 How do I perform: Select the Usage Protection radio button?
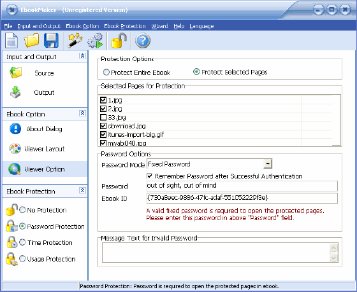tap(22, 258)
